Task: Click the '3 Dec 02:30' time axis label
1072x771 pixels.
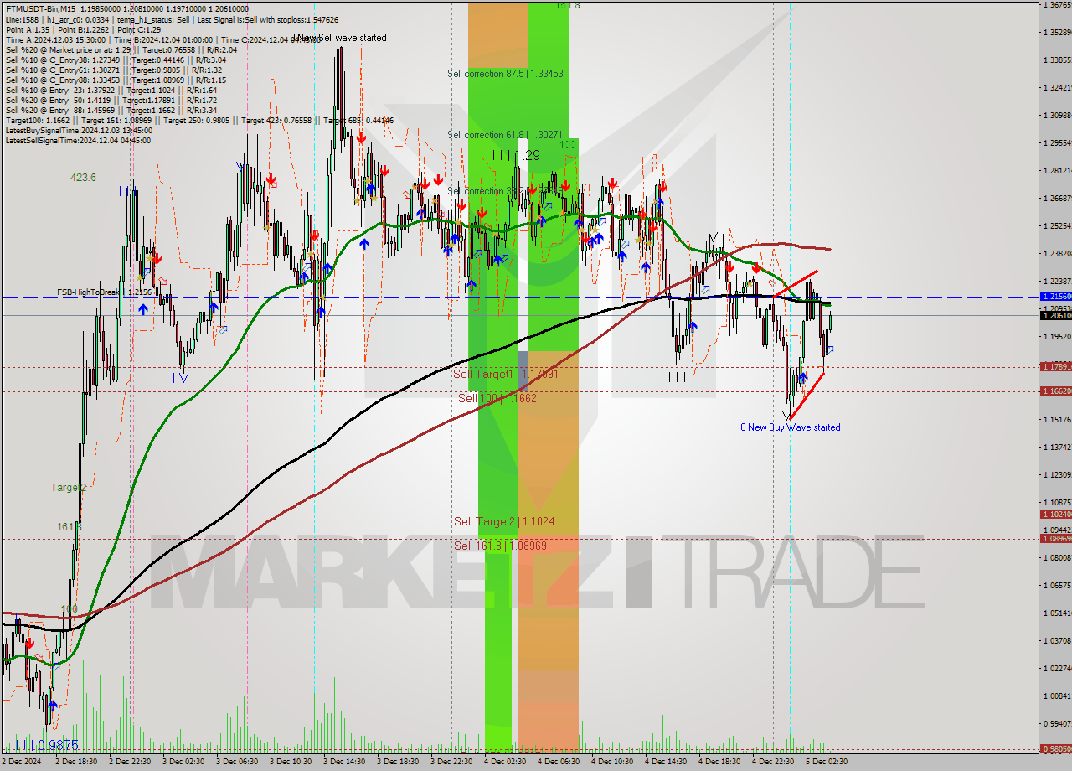Action: pos(183,763)
